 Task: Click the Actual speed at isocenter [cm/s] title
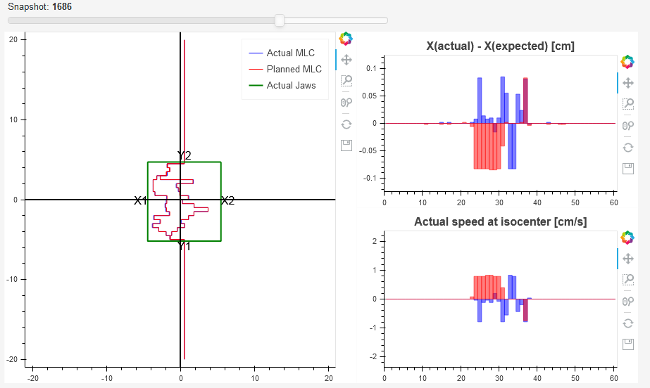500,221
